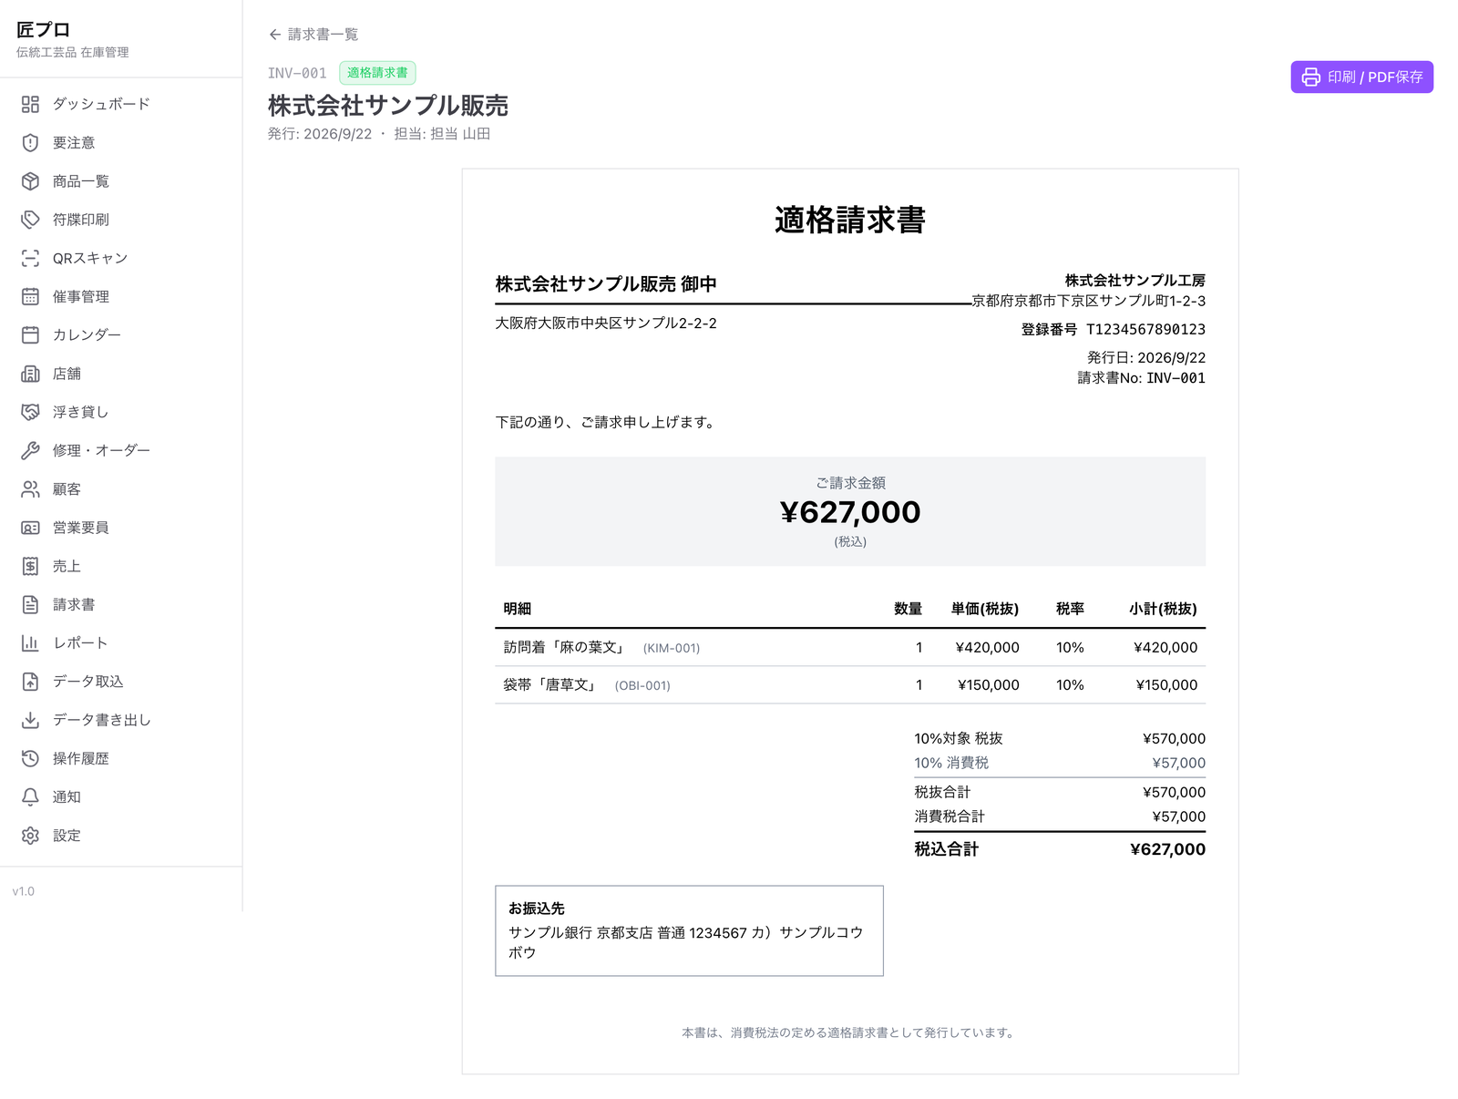Image resolution: width=1458 pixels, height=1099 pixels.
Task: Click the 顧客 users icon
Action: click(x=30, y=489)
